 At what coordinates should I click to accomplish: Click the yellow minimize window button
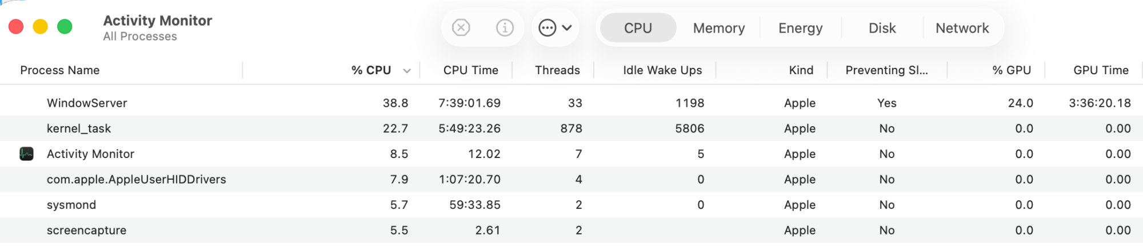[41, 27]
